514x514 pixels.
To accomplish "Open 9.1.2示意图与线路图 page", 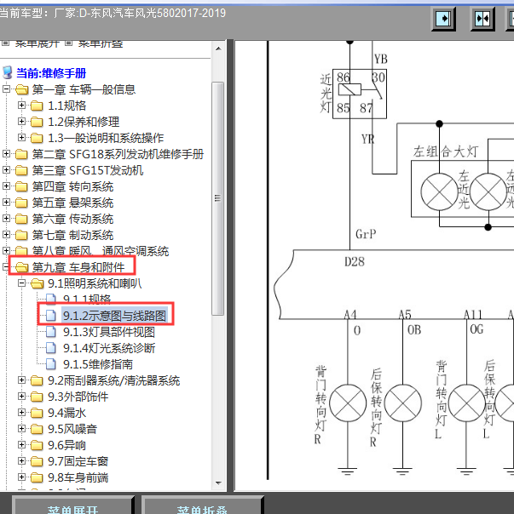I will 114,316.
